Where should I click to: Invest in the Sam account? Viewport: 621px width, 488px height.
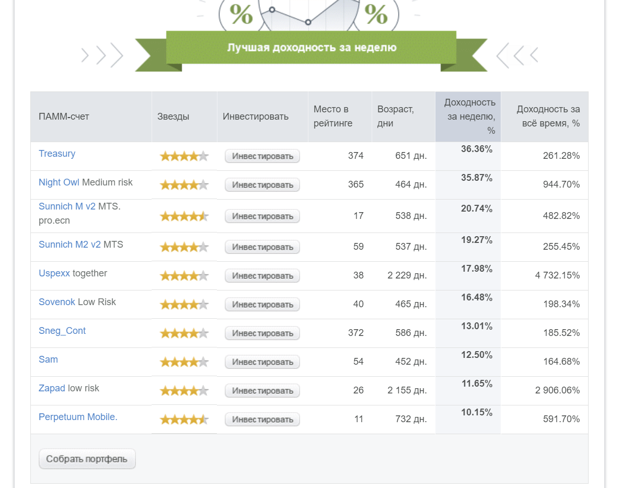pos(262,362)
